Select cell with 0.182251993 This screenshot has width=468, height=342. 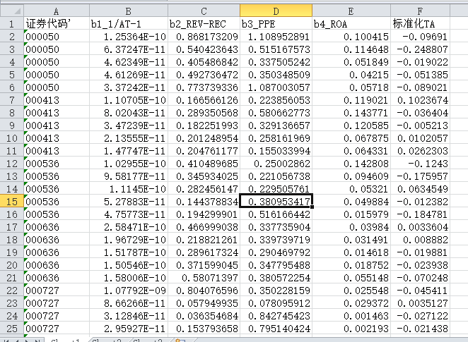point(204,126)
